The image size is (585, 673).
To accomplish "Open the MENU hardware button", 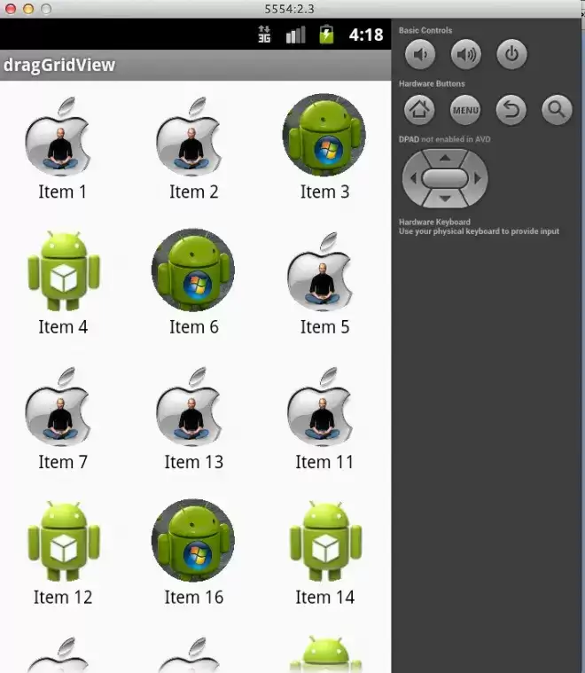I will [465, 110].
